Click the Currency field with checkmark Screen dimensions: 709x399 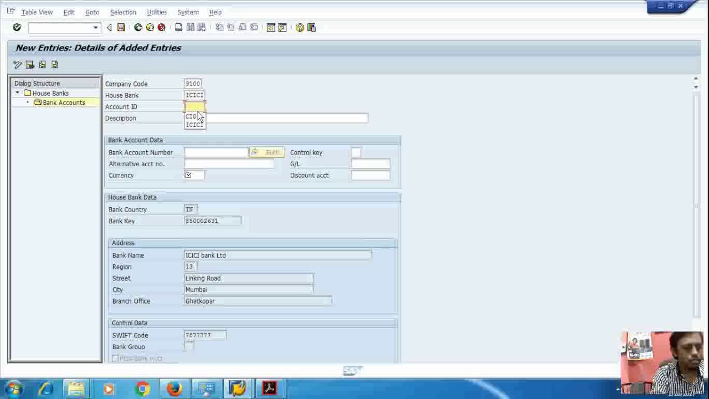(194, 175)
